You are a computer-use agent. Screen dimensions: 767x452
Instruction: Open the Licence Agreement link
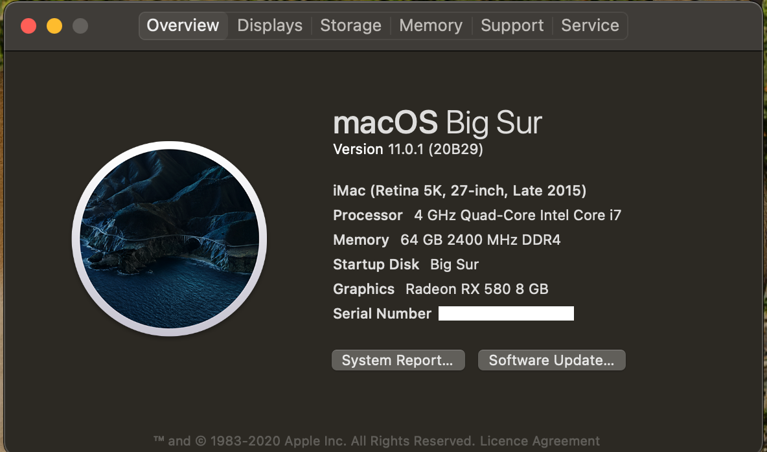click(x=540, y=441)
